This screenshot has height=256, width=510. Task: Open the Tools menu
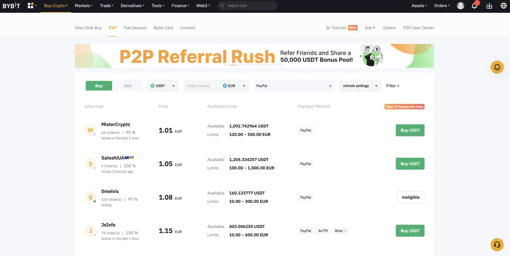(x=158, y=6)
